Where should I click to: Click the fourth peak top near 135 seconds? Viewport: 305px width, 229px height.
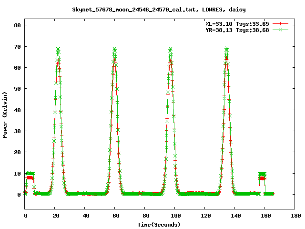pos(227,49)
